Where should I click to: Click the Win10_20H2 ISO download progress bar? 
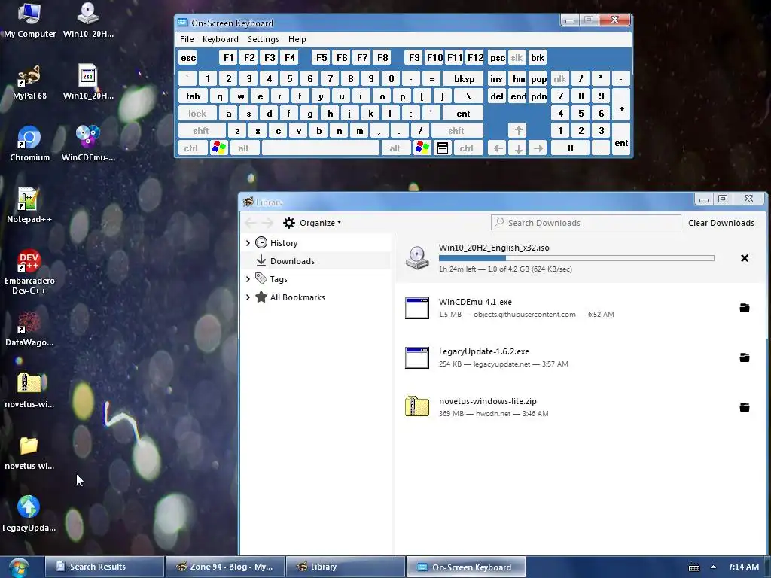tap(576, 258)
